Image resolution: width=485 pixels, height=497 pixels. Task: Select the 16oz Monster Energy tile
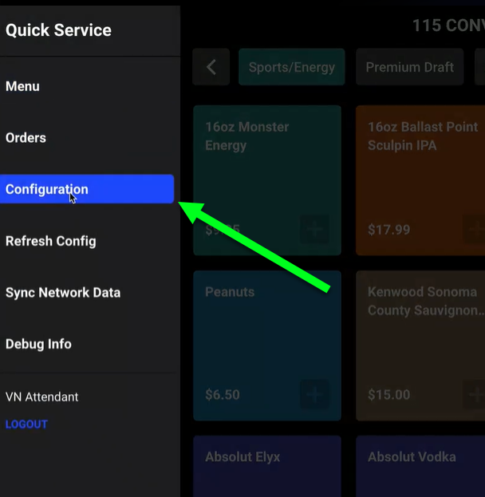267,180
